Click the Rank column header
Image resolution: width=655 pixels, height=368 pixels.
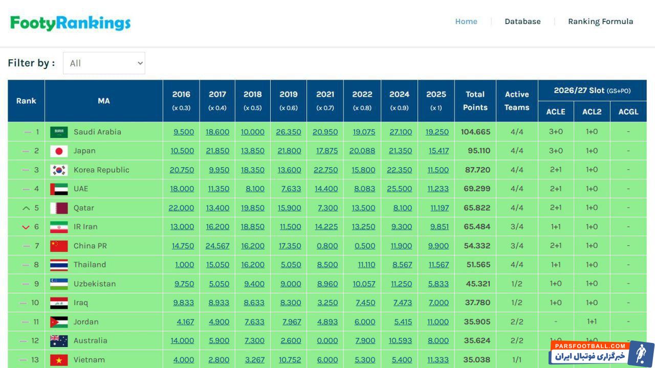pyautogui.click(x=26, y=101)
